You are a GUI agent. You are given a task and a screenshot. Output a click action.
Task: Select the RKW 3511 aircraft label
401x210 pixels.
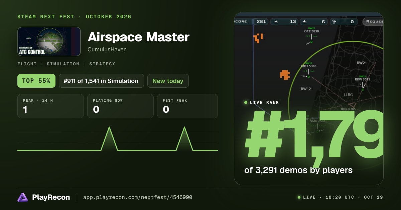[362, 79]
